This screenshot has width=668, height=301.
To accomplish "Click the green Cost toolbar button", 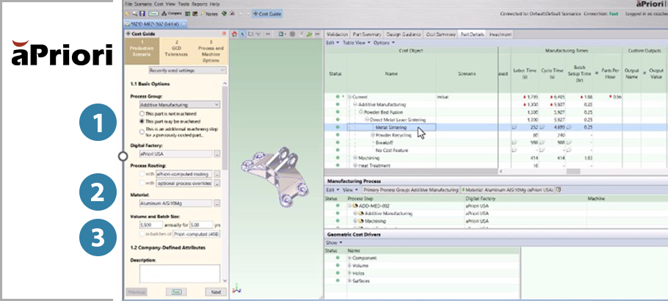I will click(x=153, y=14).
